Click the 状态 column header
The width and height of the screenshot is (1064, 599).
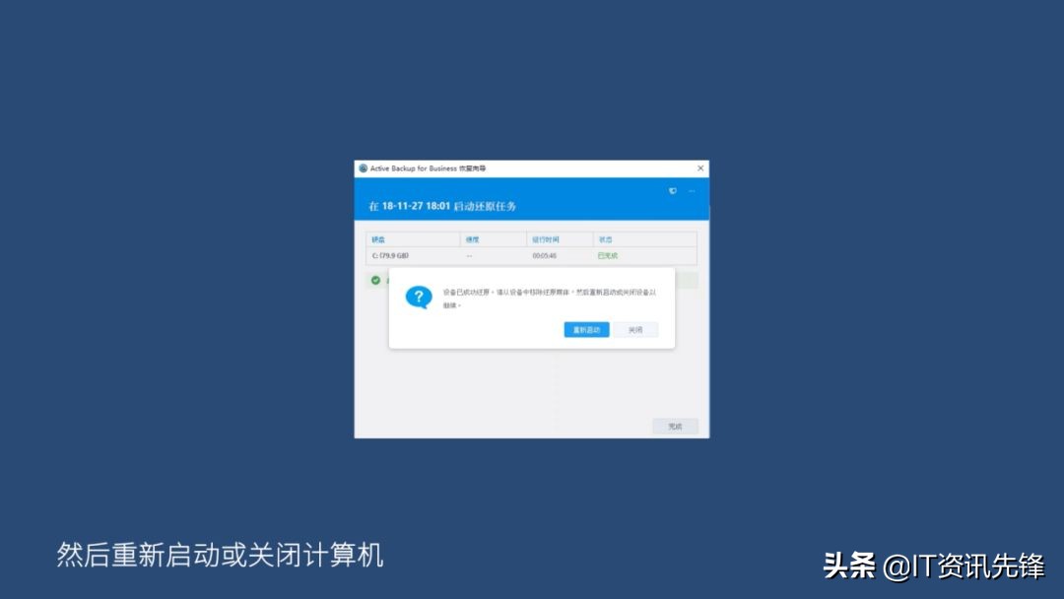coord(608,238)
